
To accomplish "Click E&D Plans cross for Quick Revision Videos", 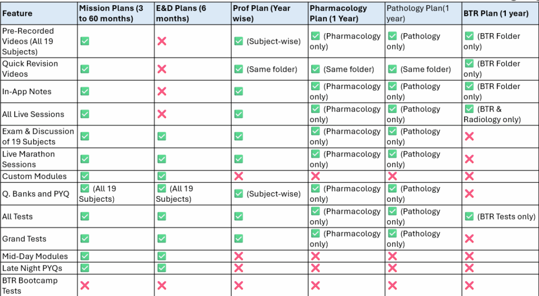I will click(x=162, y=69).
